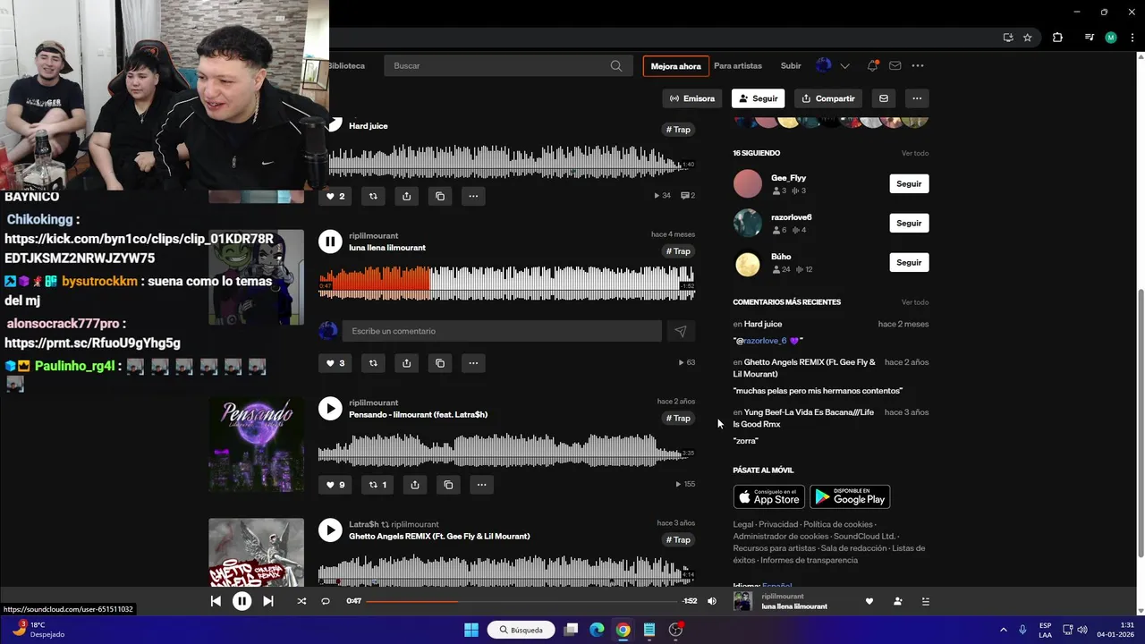Screen dimensions: 1145x644
Task: Mute volume with the speaker icon
Action: pos(712,601)
